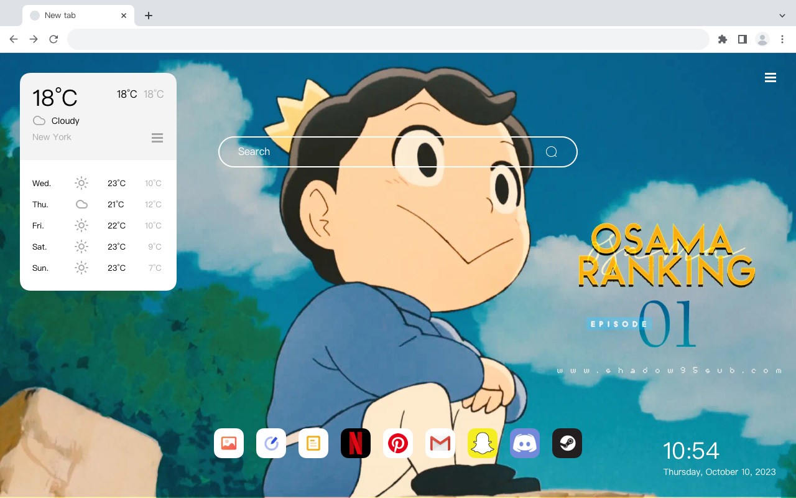Open the Gmail shortcut
This screenshot has width=796, height=498.
click(x=440, y=443)
